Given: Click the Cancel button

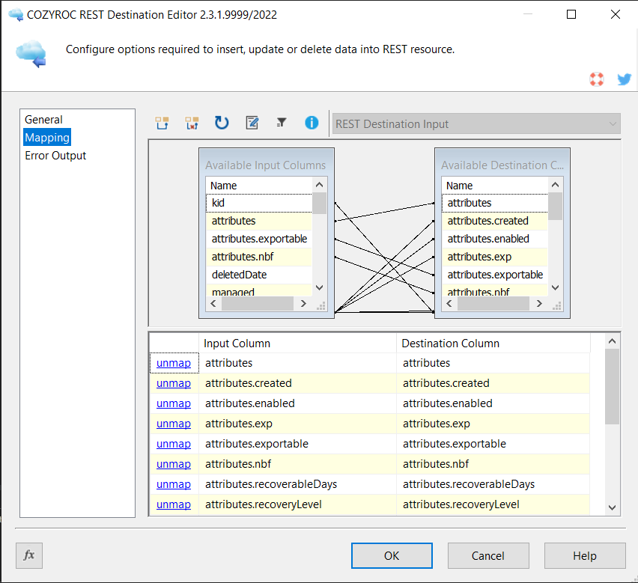Looking at the screenshot, I should [x=487, y=555].
